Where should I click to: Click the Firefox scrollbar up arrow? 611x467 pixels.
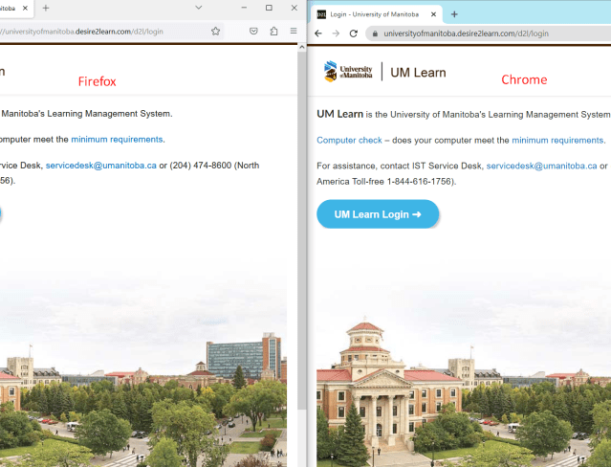pyautogui.click(x=301, y=47)
